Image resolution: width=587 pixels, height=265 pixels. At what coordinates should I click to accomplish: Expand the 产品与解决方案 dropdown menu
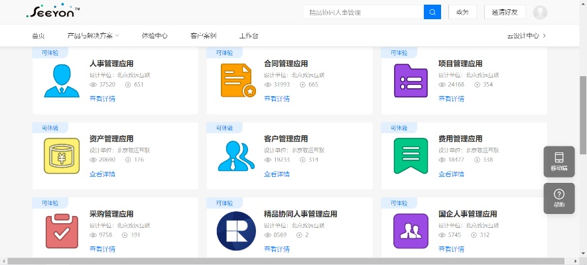(x=94, y=36)
